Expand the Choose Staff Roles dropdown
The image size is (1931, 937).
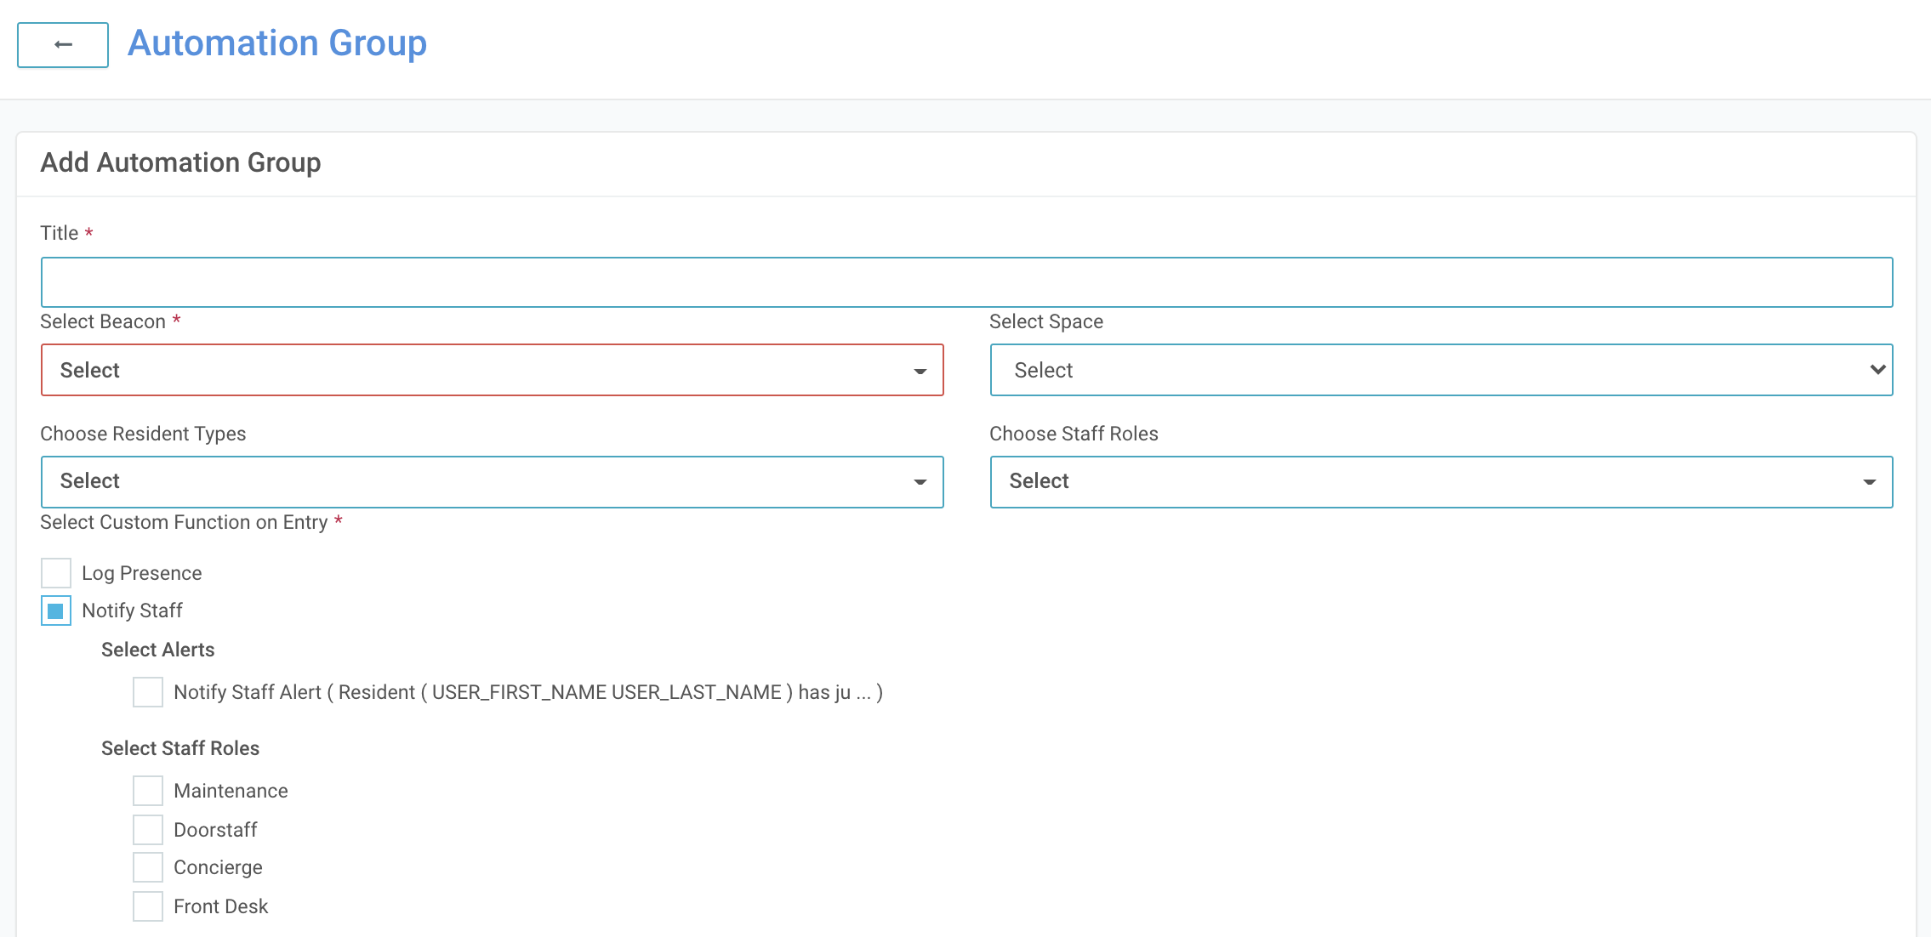(1440, 482)
